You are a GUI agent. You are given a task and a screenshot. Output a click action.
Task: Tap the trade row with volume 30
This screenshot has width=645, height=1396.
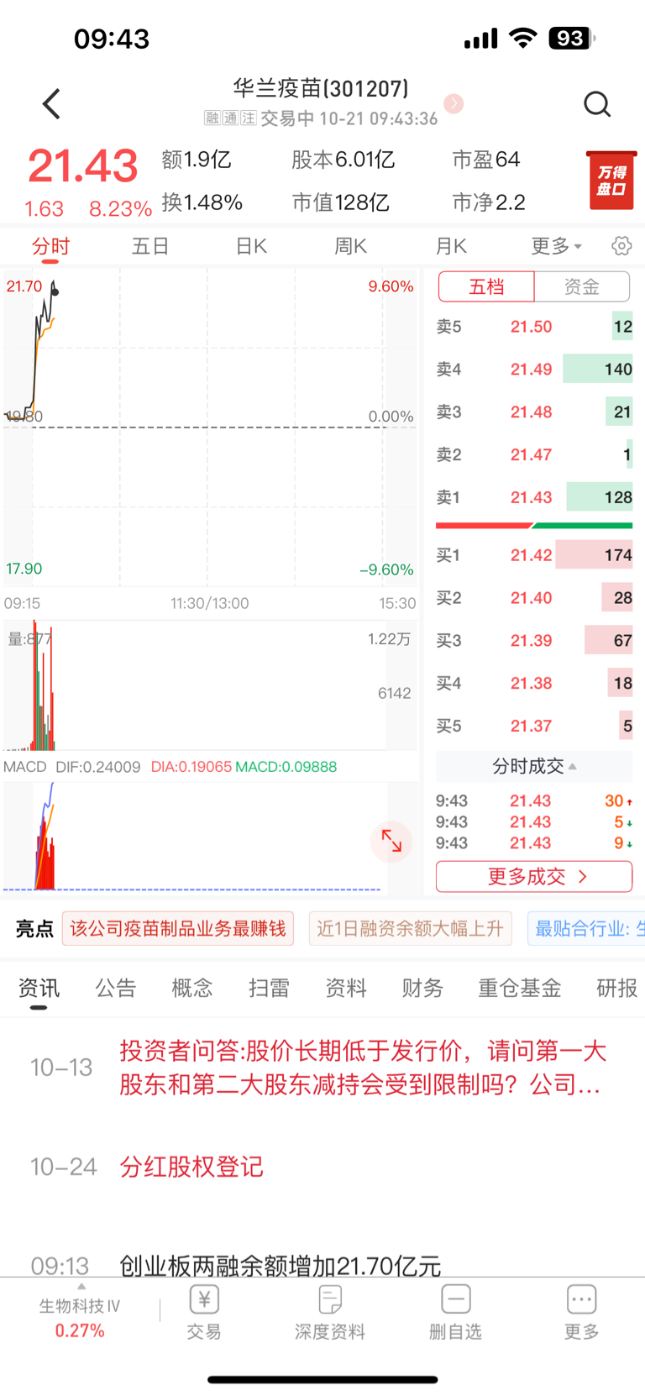(534, 801)
